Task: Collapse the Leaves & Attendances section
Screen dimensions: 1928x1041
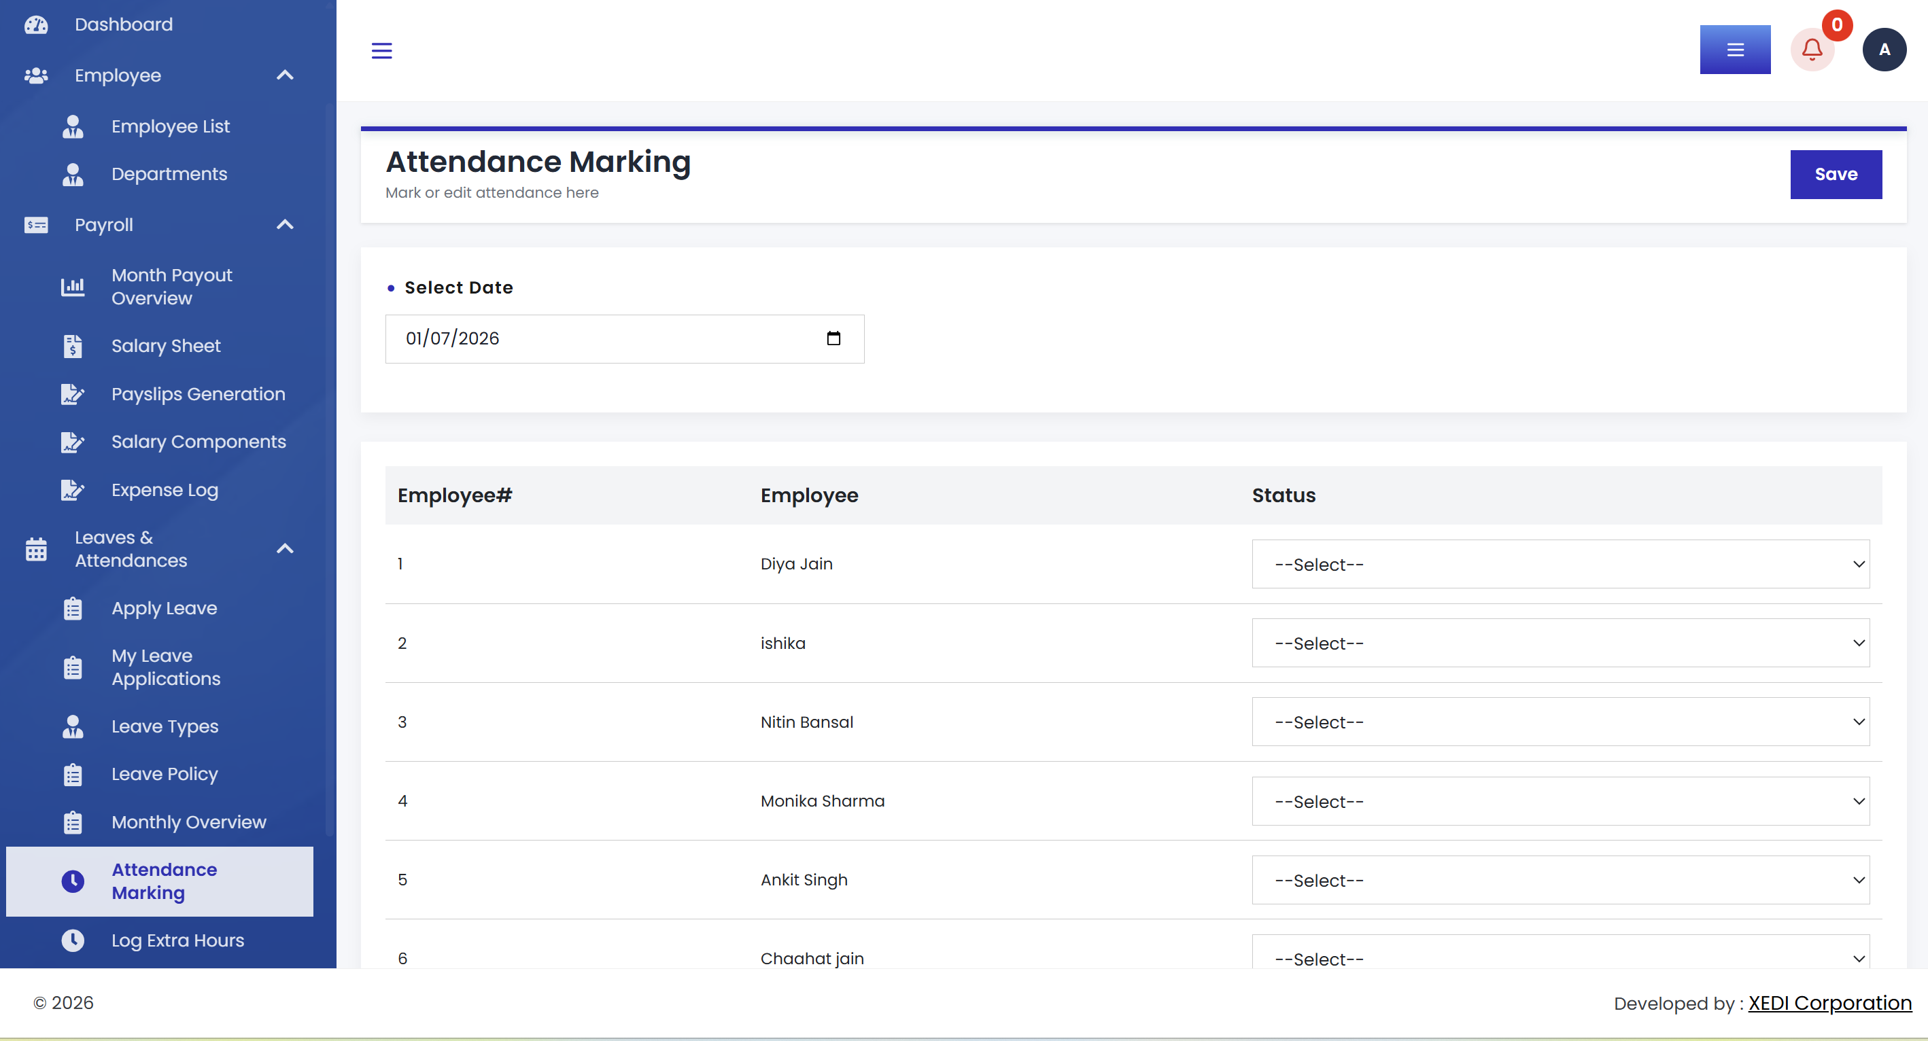Action: [285, 550]
